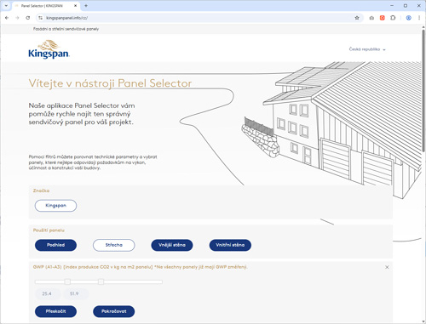The width and height of the screenshot is (426, 324).
Task: Bookmark this page with the star icon
Action: pos(357,18)
